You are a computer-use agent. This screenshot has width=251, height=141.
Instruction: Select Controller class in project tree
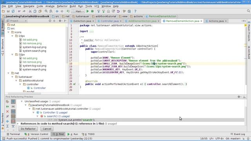tap(40, 88)
